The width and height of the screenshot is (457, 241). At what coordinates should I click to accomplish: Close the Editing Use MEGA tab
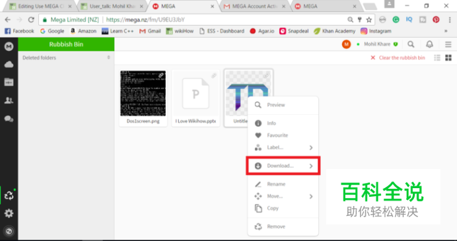click(69, 6)
